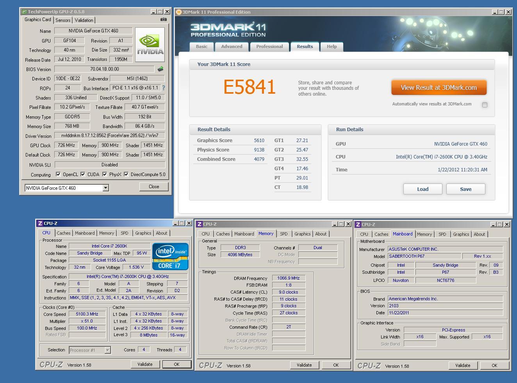Click View Result at 3DMark.com button
This screenshot has width=517, height=383.
click(x=439, y=87)
